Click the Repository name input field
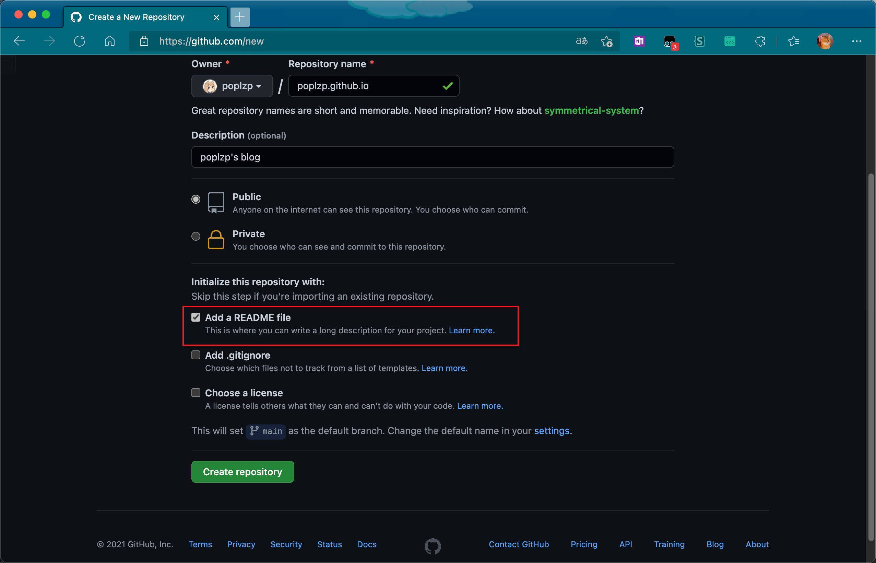This screenshot has width=876, height=563. pos(373,86)
